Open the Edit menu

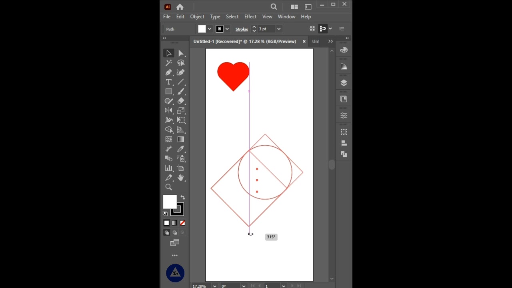click(x=180, y=17)
